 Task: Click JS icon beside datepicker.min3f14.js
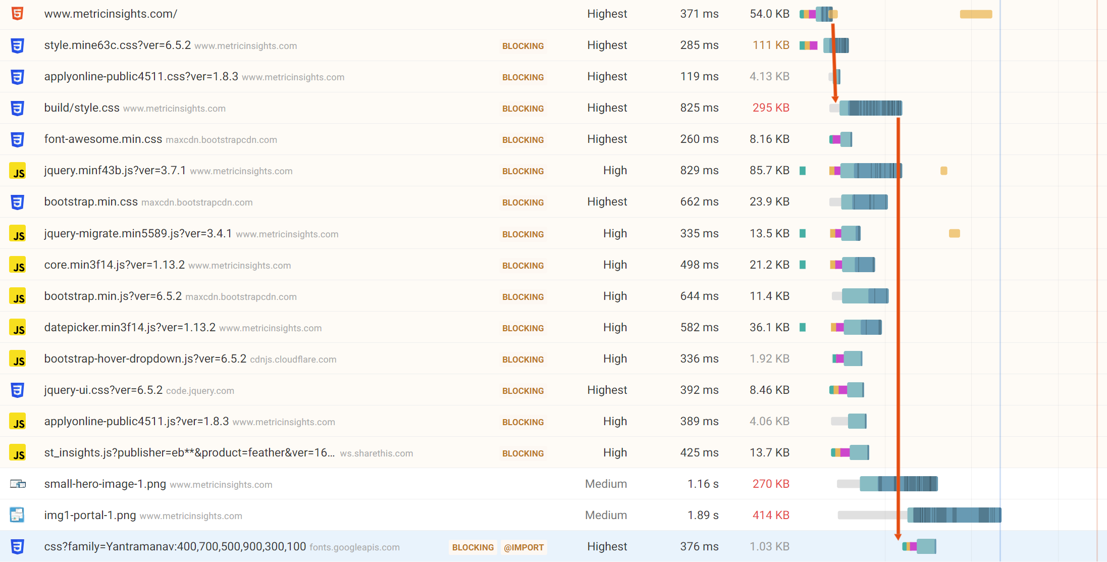click(18, 327)
